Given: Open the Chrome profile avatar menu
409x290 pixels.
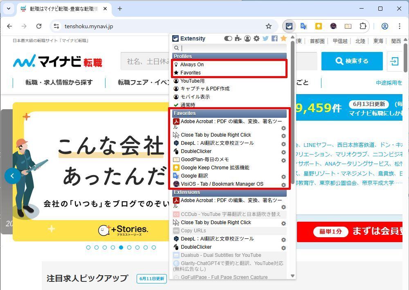Looking at the screenshot, I should [x=385, y=26].
